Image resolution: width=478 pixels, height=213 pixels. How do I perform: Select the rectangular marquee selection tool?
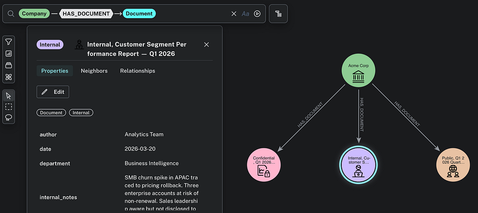[x=8, y=107]
